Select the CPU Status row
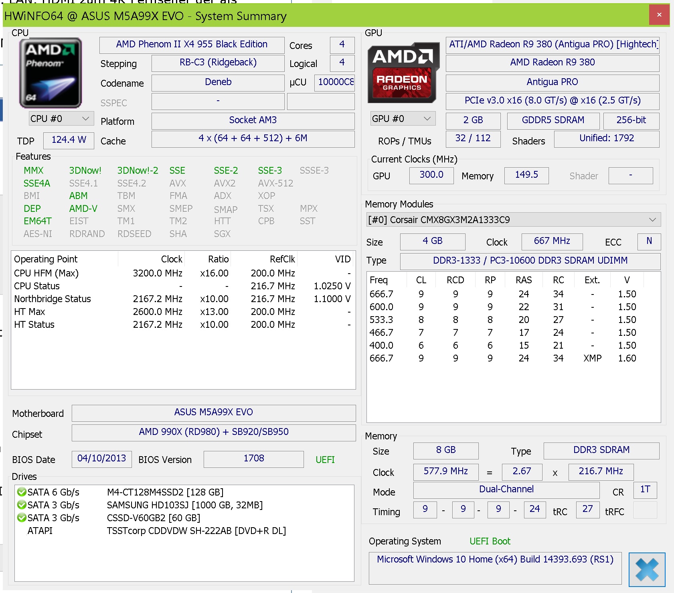Image resolution: width=674 pixels, height=593 pixels. pyautogui.click(x=183, y=286)
